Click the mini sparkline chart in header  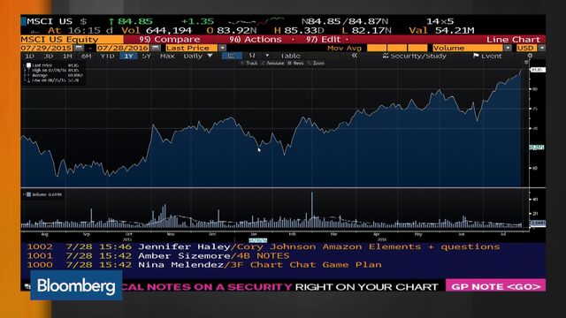pyautogui.click(x=256, y=21)
